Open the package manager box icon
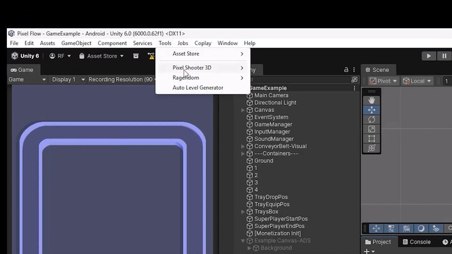This screenshot has height=254, width=452. [x=136, y=56]
